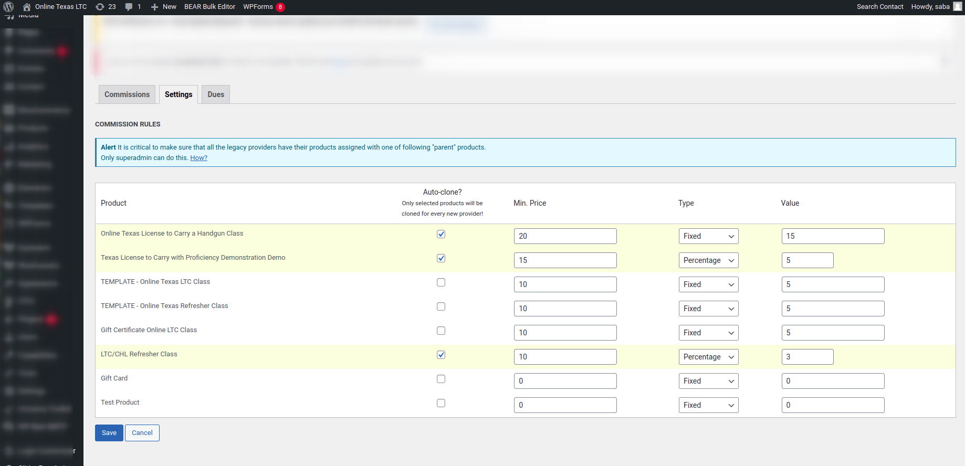Click the WPForms red notification badge

(280, 7)
